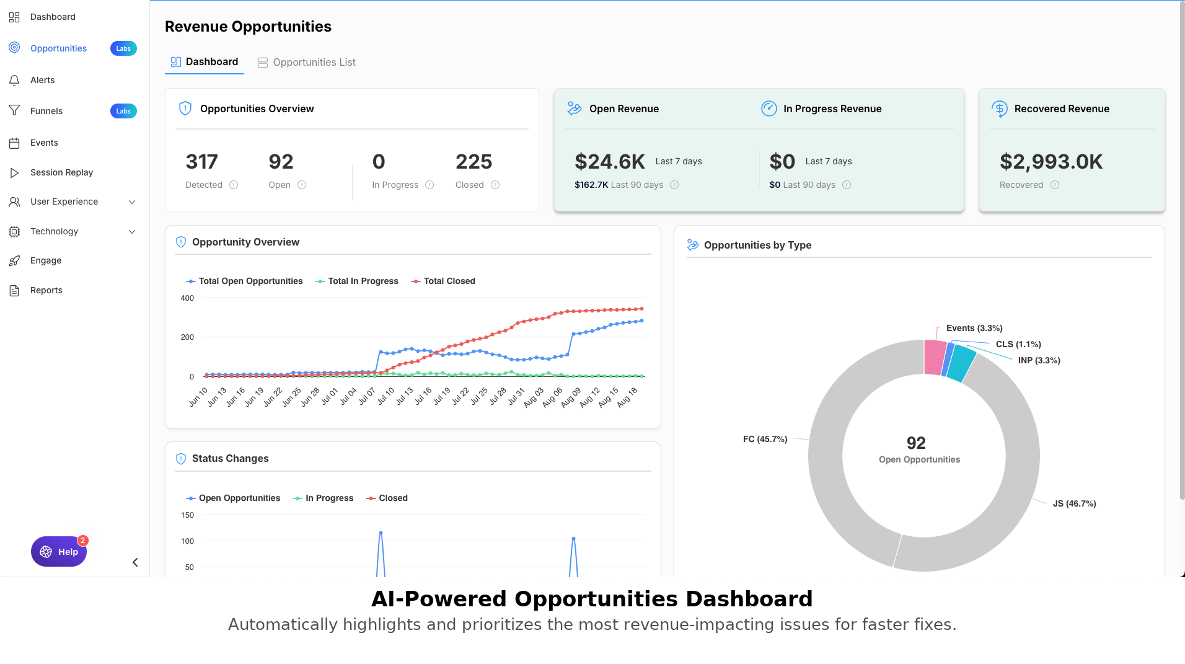Open Reports via its document icon

coord(14,291)
